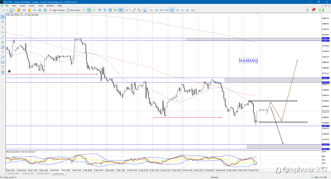Select the Fibonacci retracement tool
This screenshot has height=179, width=331.
pos(3,47)
